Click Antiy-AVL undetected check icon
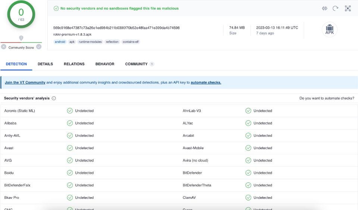 pos(70,136)
